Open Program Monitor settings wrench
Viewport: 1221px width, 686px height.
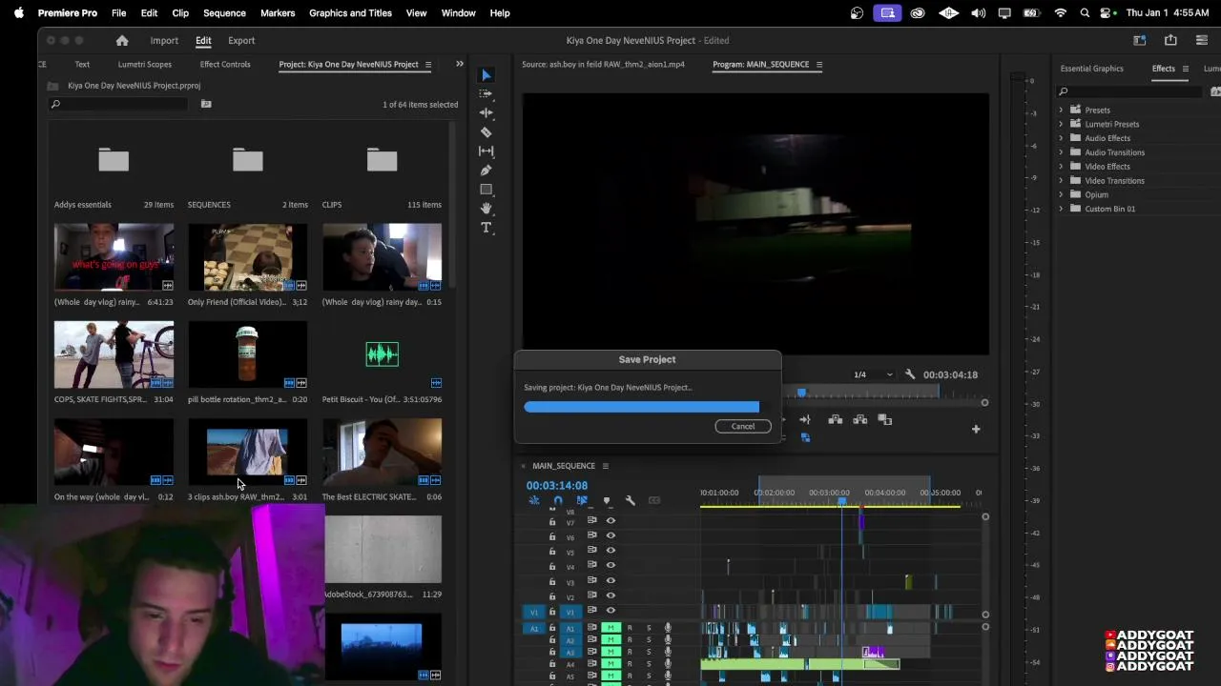pyautogui.click(x=910, y=374)
